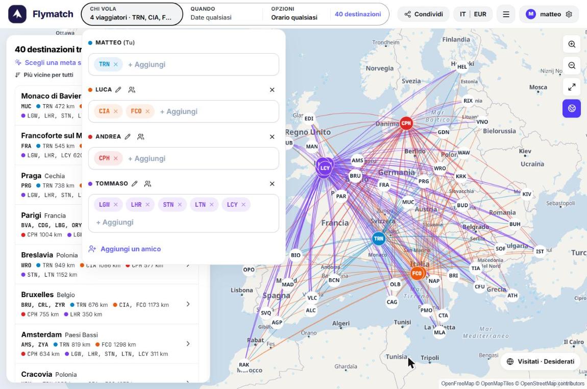Expand the Amsterdam destination row
Viewport: 587px width, 389px height.
click(x=107, y=344)
